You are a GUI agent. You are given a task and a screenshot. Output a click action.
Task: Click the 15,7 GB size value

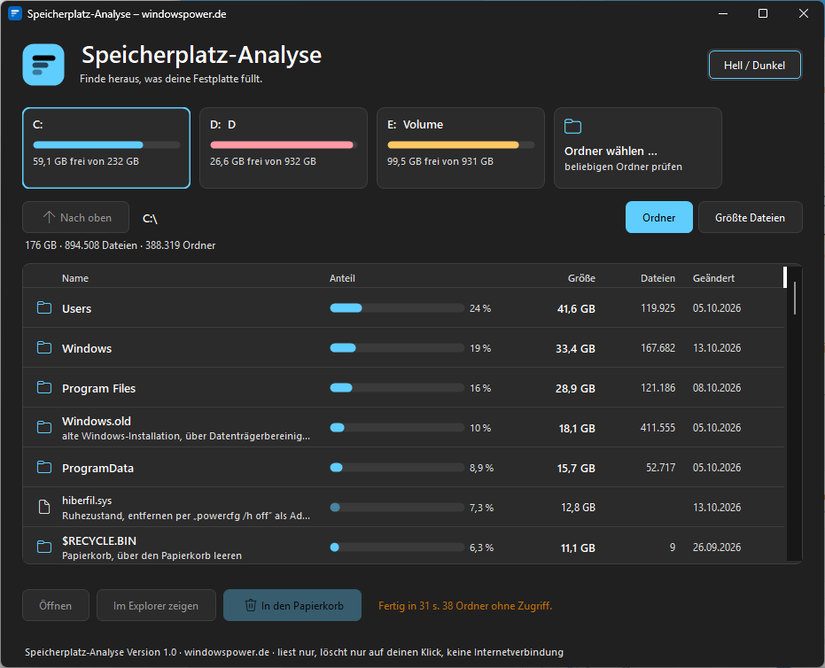tap(576, 468)
